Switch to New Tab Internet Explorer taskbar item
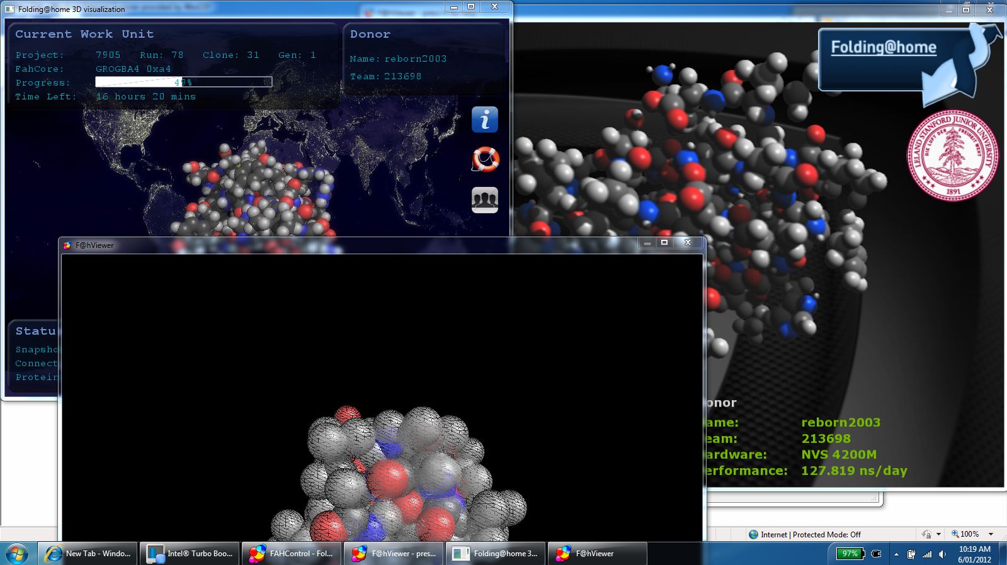 (88, 554)
